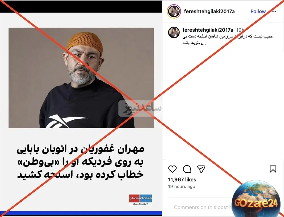This screenshot has width=284, height=217.
Task: Click the GOzare24 globe logo
Action: [256, 199]
